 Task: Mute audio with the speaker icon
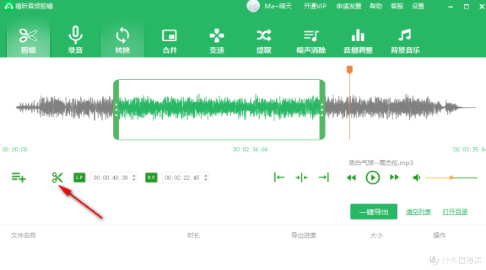[x=417, y=178]
